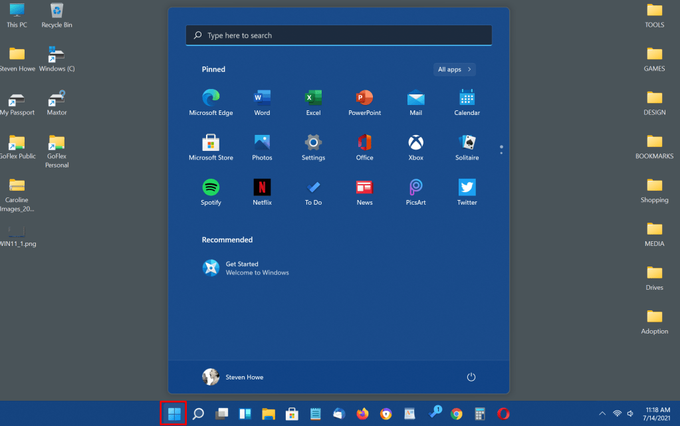
Task: Show hidden system tray icons chevron
Action: point(602,413)
